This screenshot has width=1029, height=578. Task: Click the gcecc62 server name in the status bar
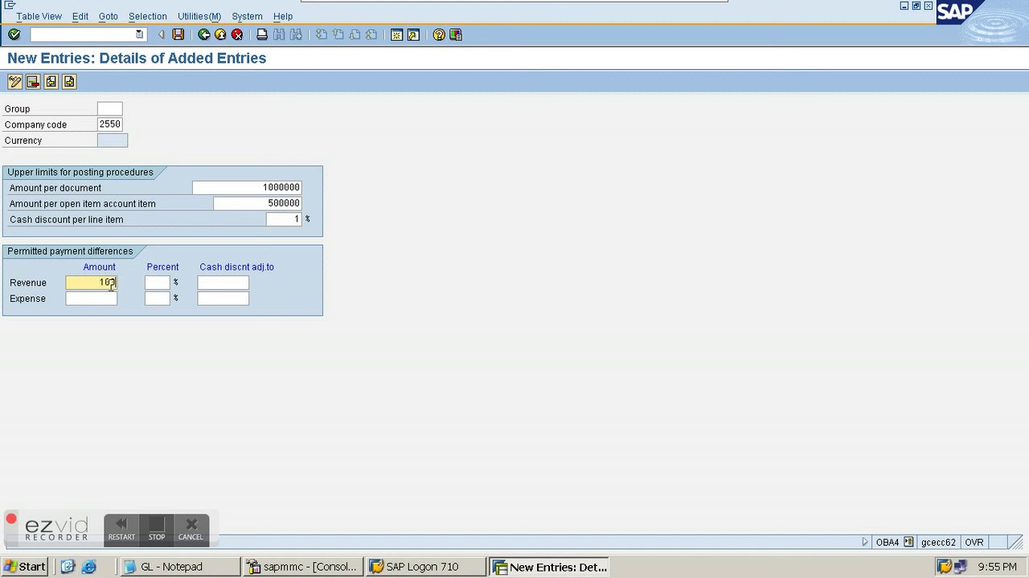pos(938,542)
